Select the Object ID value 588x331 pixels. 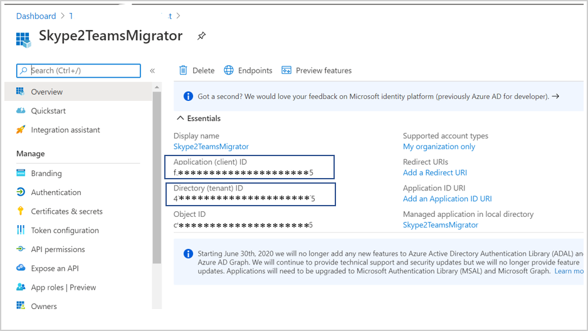coord(243,225)
